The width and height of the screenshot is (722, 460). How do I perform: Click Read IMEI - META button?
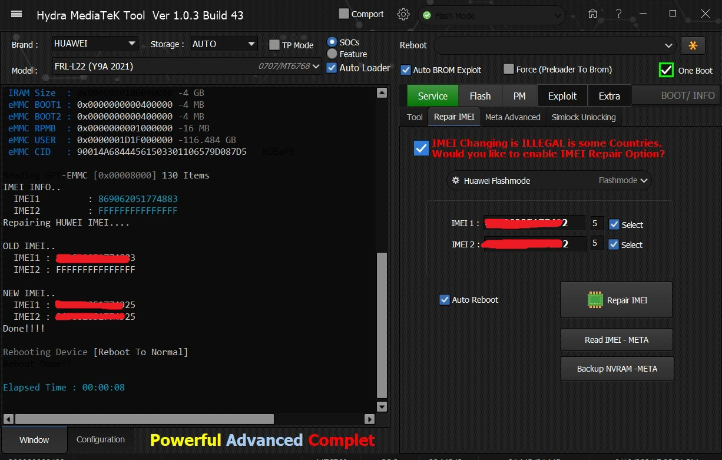pyautogui.click(x=616, y=340)
